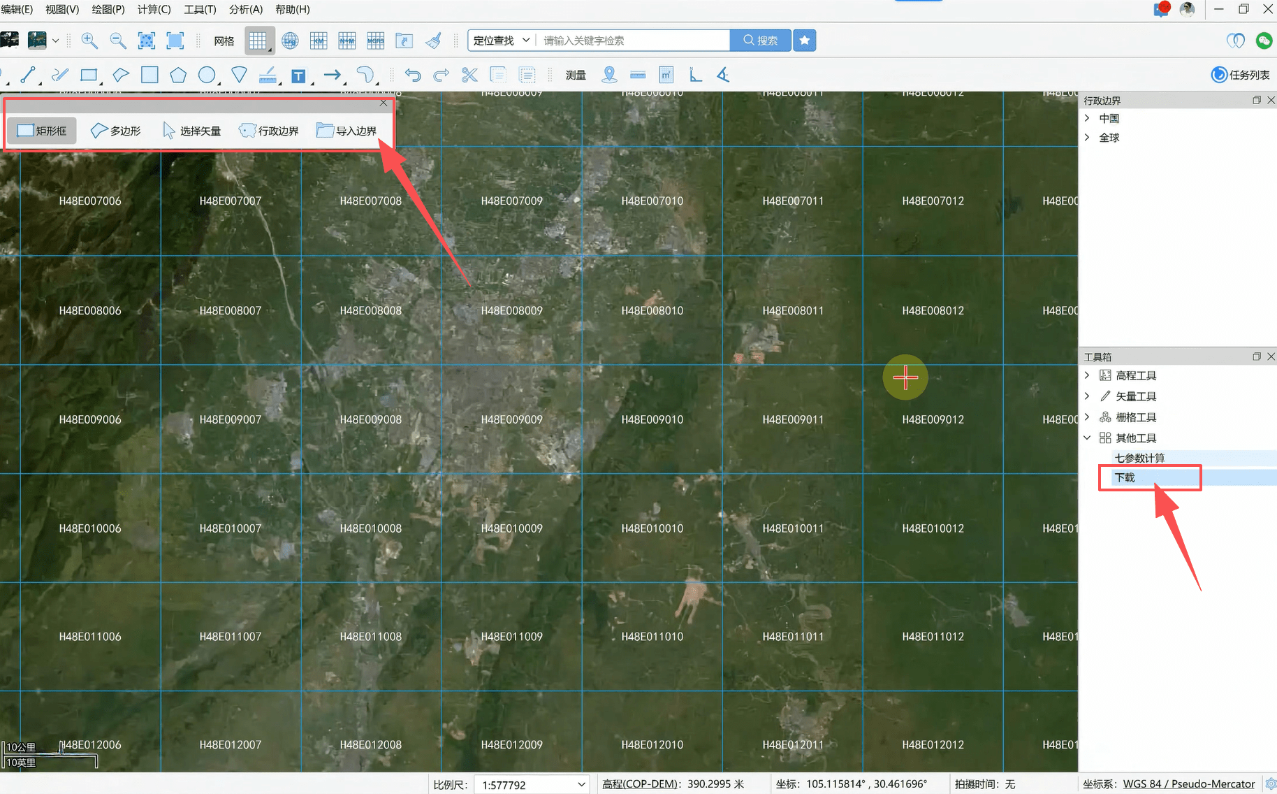Viewport: 1277px width, 794px height.
Task: Select the curved lasso shape tool
Action: 365,75
